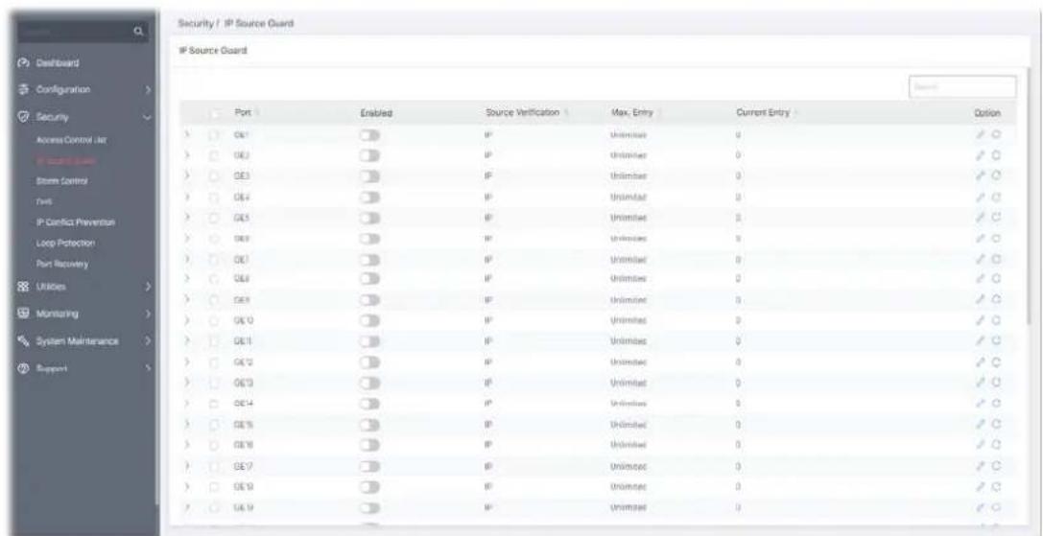Expand the GE5 row chevron

(x=187, y=218)
